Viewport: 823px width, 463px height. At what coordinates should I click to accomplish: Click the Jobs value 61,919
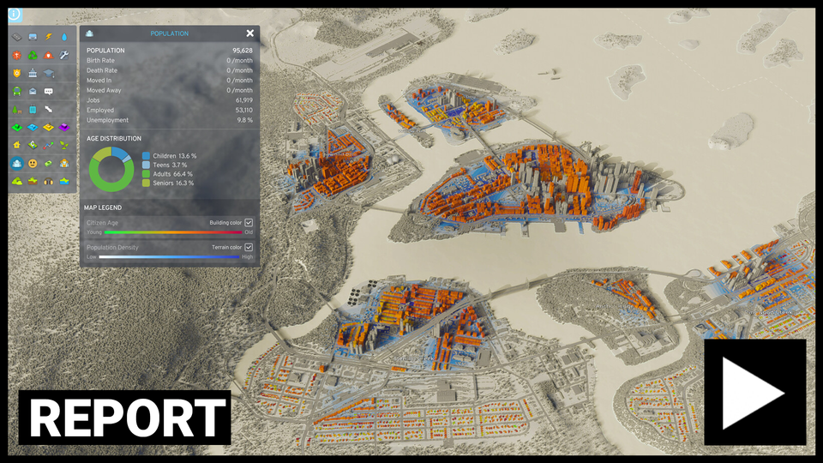click(x=244, y=100)
